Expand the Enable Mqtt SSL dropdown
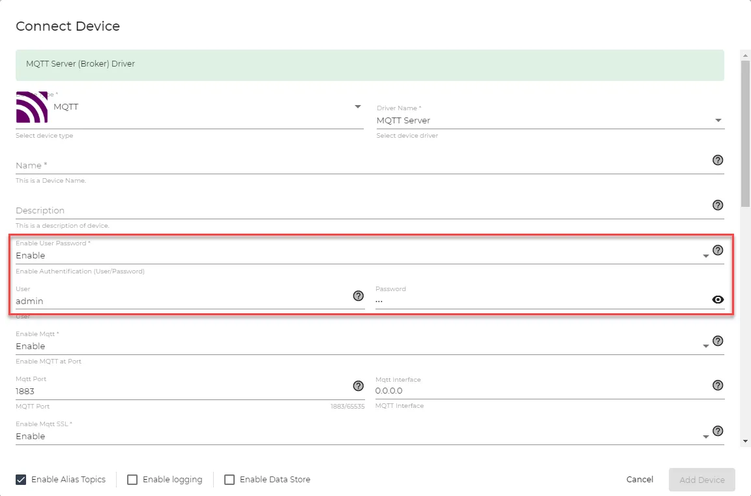This screenshot has width=751, height=496. tap(705, 437)
